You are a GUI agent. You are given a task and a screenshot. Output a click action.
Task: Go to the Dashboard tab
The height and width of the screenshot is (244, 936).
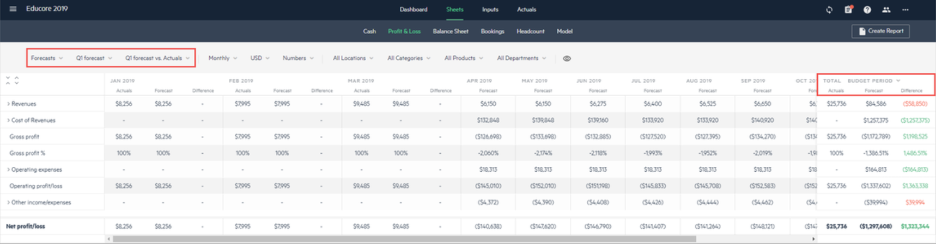414,9
